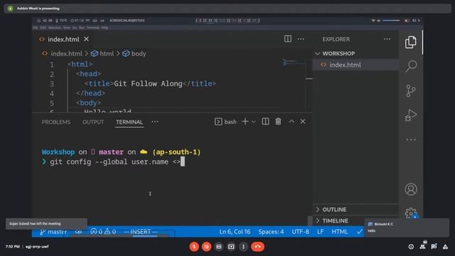
Task: Open index.html in the Explorer tree
Action: (345, 65)
